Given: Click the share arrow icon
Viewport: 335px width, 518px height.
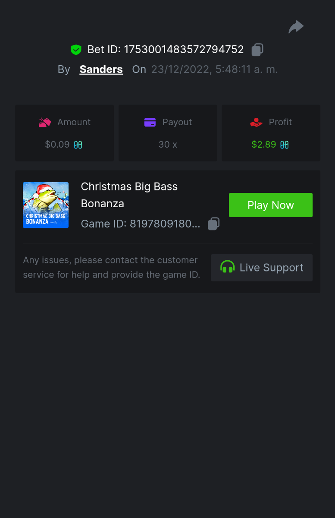Looking at the screenshot, I should (296, 27).
